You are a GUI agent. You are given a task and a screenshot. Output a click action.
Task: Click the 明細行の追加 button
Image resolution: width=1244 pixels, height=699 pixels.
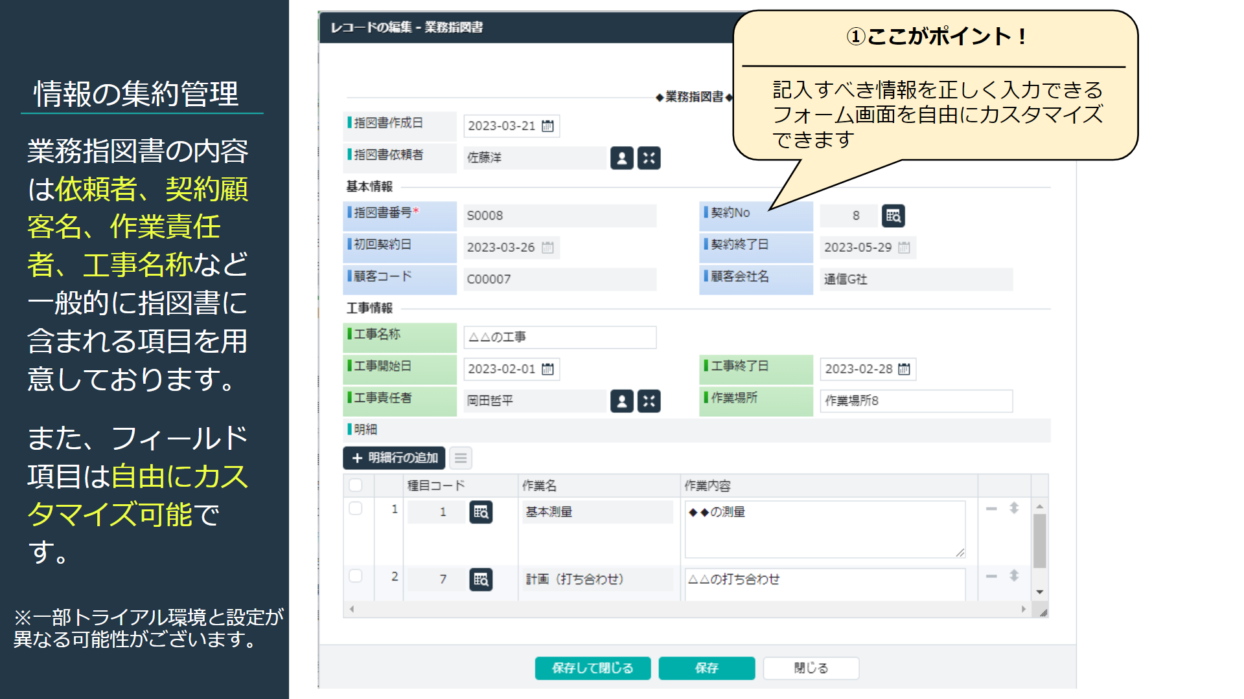pos(394,458)
